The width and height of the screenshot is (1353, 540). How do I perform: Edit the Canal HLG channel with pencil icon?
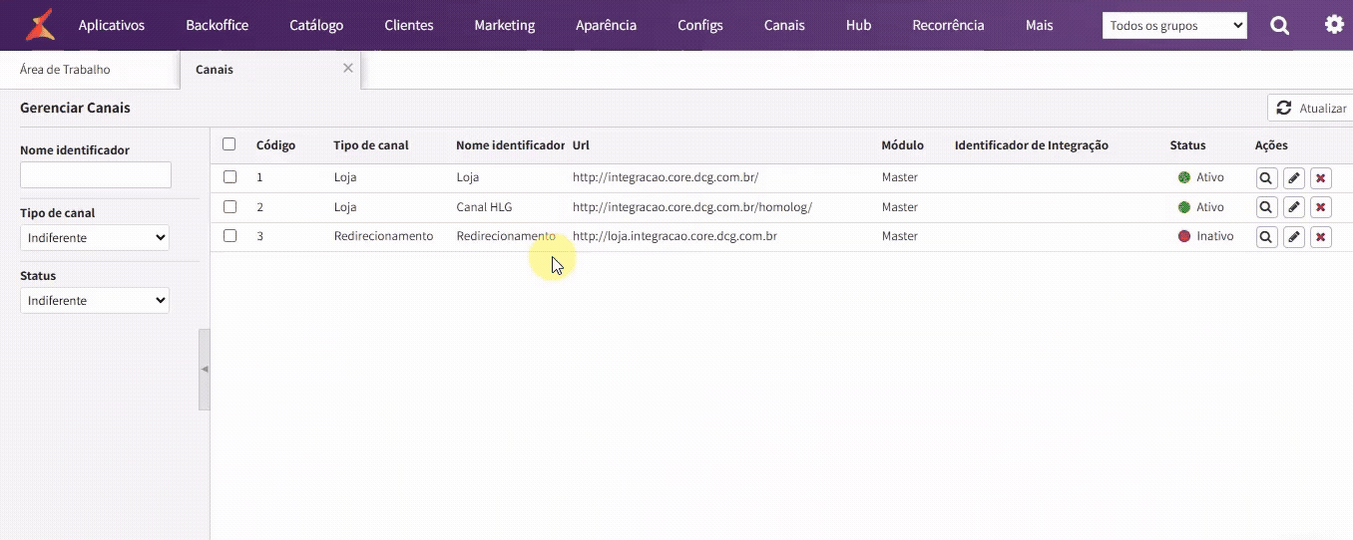coord(1294,208)
